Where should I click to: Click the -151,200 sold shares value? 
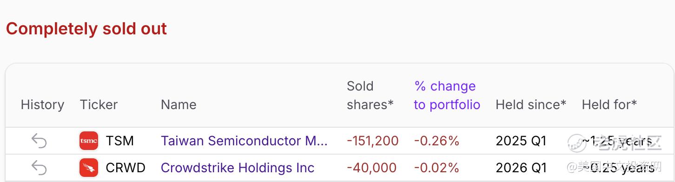(x=373, y=141)
